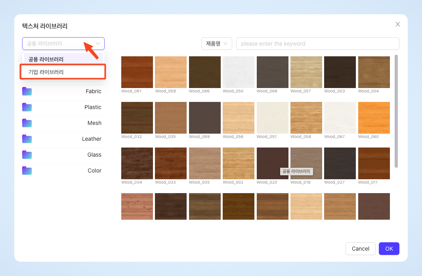Viewport: 422px width, 276px height.
Task: Click the Cancel button
Action: (360, 249)
